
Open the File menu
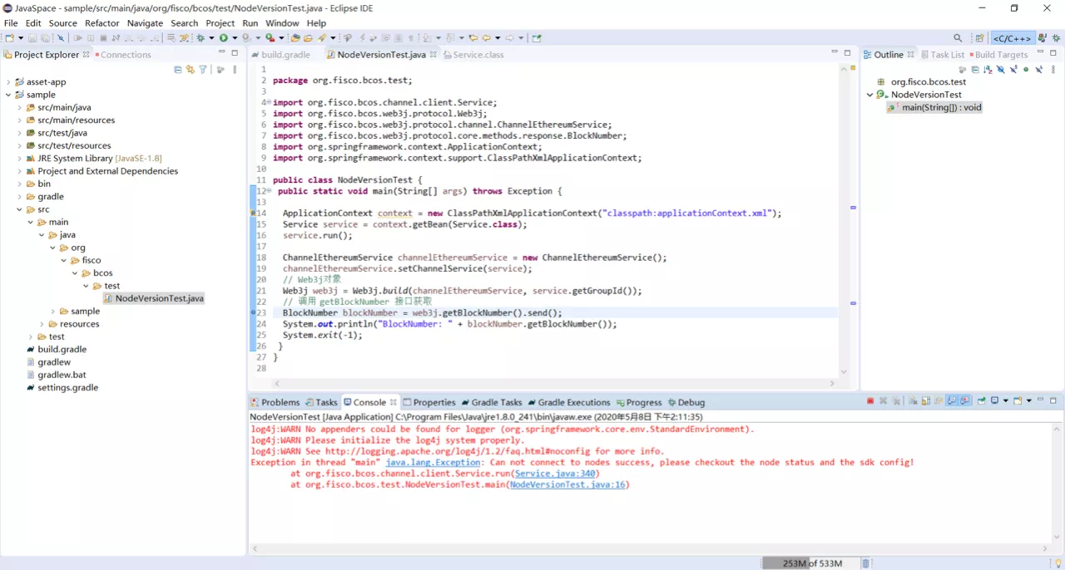pyautogui.click(x=11, y=23)
